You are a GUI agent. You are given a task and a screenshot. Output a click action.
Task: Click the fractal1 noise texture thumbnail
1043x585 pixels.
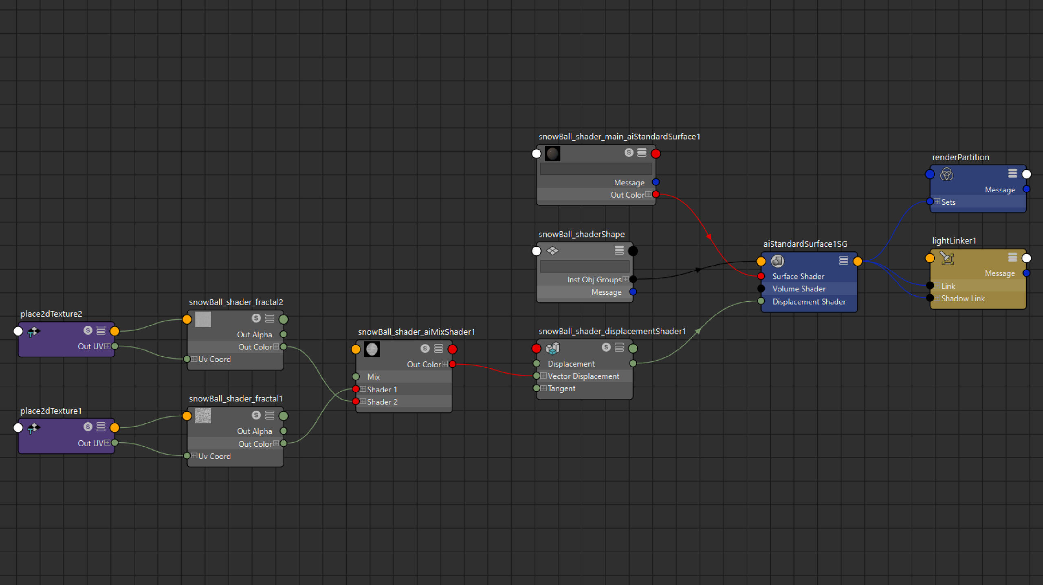203,416
